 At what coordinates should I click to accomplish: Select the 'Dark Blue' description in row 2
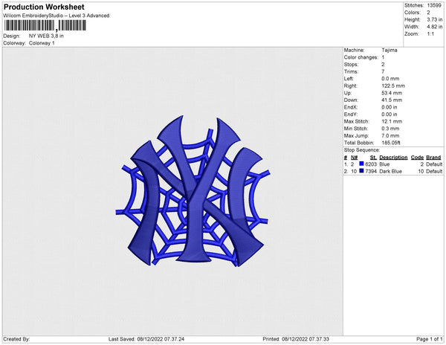[390, 172]
